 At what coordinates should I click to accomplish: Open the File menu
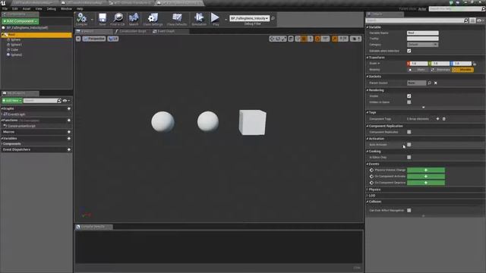(5, 8)
